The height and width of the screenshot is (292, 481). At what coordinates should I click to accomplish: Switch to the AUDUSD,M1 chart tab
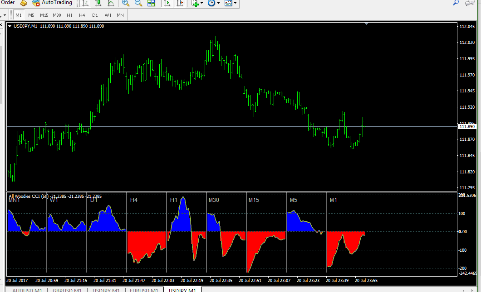[27, 290]
